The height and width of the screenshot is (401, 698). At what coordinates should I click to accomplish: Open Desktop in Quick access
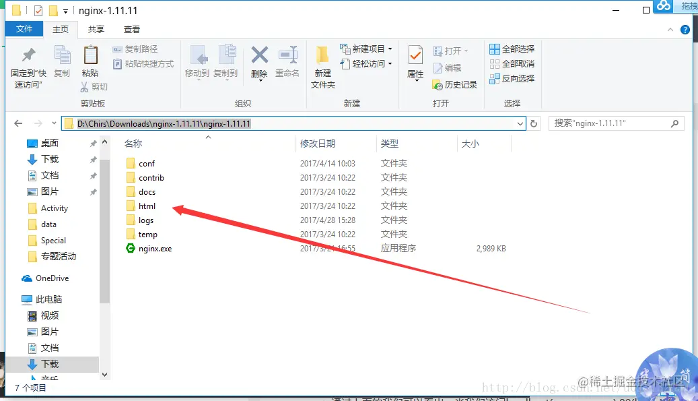pyautogui.click(x=42, y=143)
